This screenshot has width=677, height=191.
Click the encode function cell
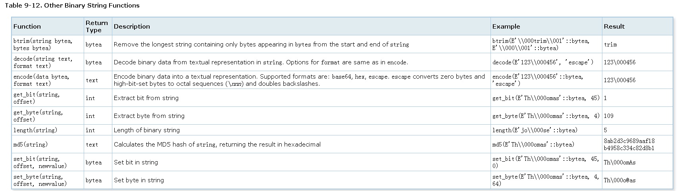41,80
